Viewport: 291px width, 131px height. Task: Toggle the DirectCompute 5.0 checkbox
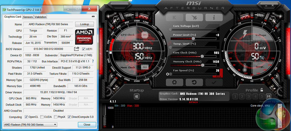click(x=69, y=117)
